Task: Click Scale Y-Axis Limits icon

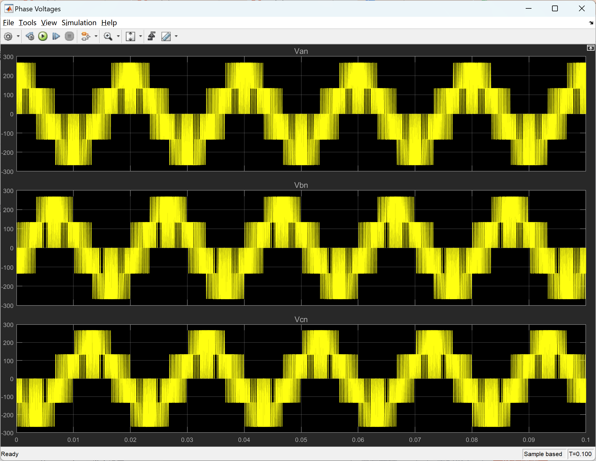Action: 130,36
